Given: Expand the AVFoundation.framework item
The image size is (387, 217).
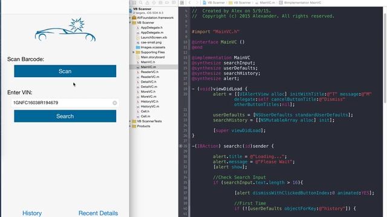Looking at the screenshot, I should 130,17.
